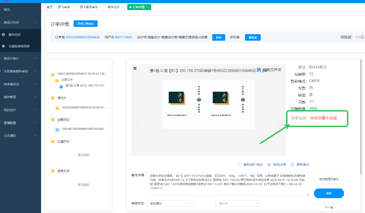Image resolution: width=365 pixels, height=213 pixels.
Task: Click the red 存在恐暴不合规 warning text
Action: 323,118
